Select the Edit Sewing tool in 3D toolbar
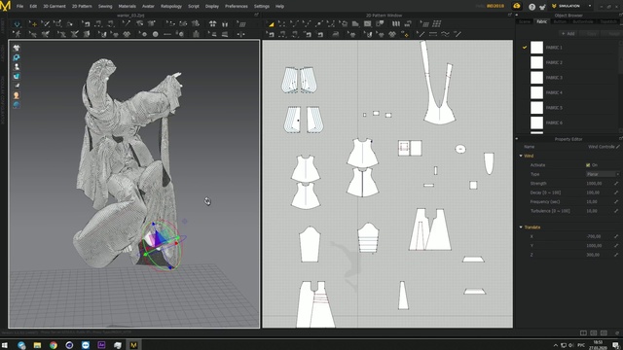Viewport: 623px width, 350px height. [x=87, y=24]
